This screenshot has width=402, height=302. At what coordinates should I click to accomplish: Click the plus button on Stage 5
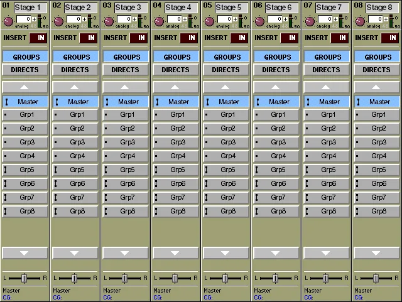[235, 19]
